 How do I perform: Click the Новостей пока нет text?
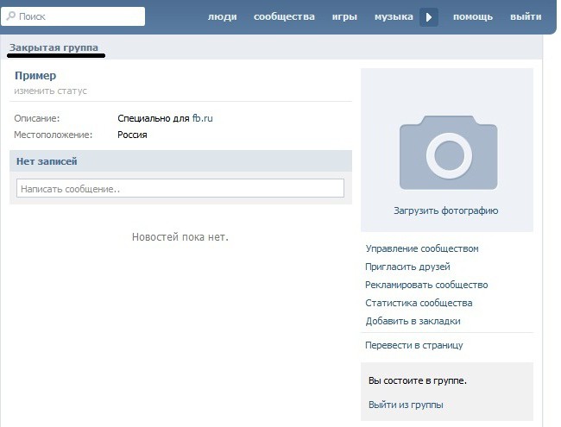[180, 236]
